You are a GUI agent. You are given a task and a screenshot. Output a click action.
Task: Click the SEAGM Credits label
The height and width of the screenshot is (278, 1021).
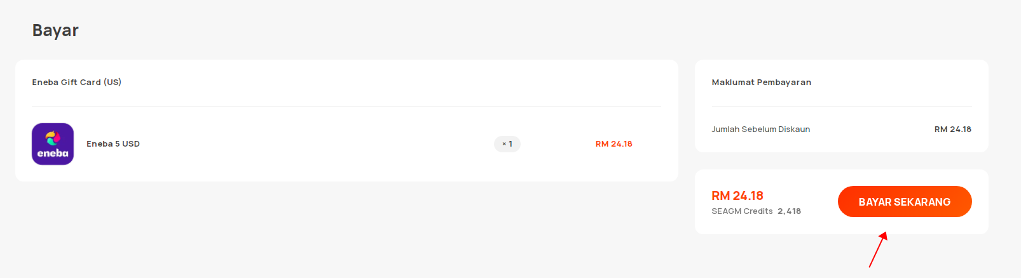[742, 211]
